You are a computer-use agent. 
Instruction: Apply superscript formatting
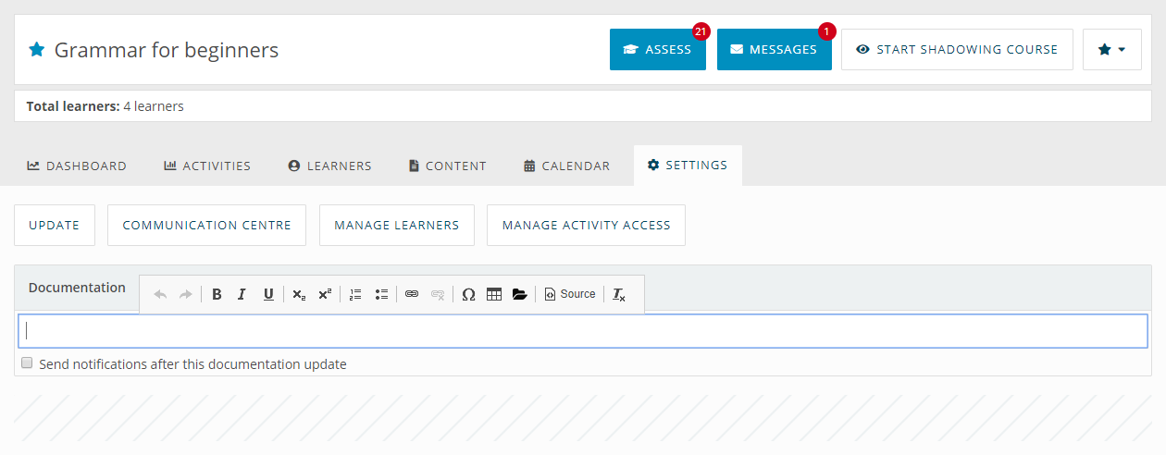click(325, 294)
